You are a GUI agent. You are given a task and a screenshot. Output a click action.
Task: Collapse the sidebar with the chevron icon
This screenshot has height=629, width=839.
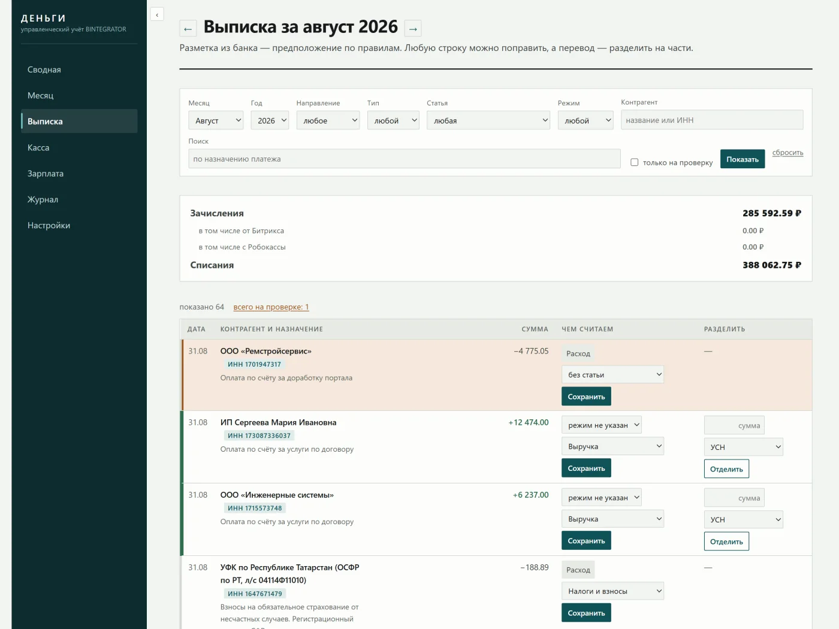tap(157, 14)
